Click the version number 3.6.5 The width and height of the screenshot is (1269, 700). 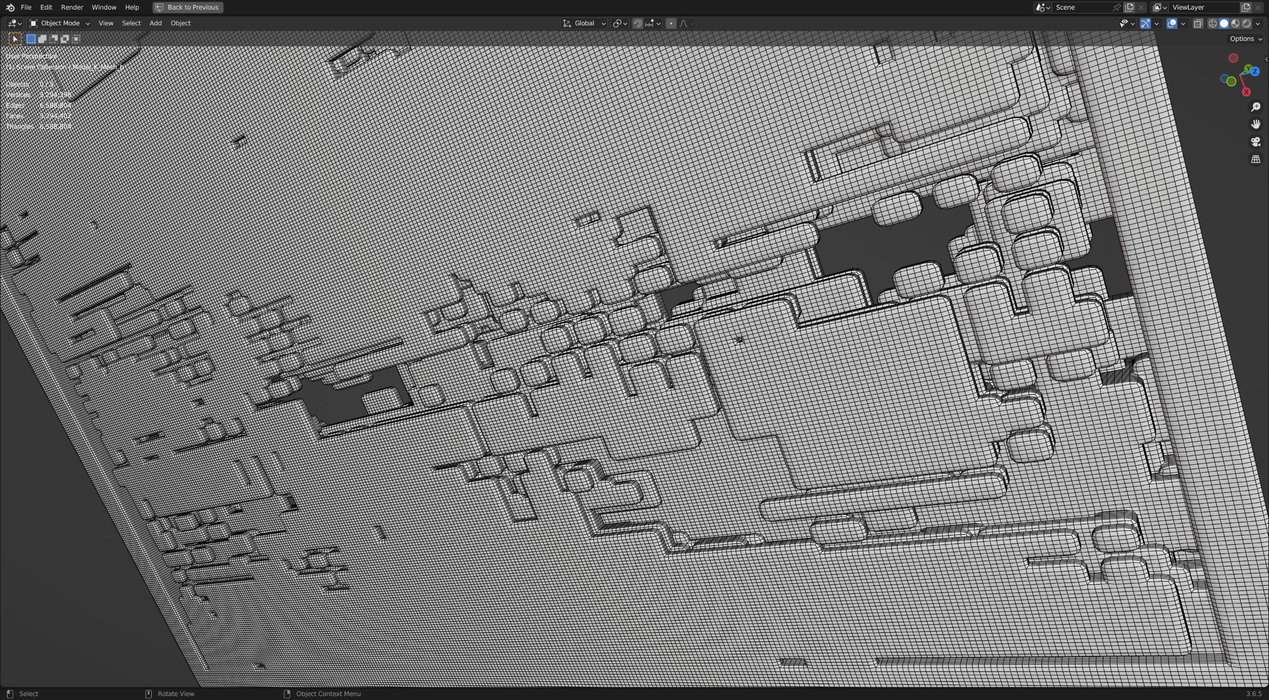coord(1254,694)
